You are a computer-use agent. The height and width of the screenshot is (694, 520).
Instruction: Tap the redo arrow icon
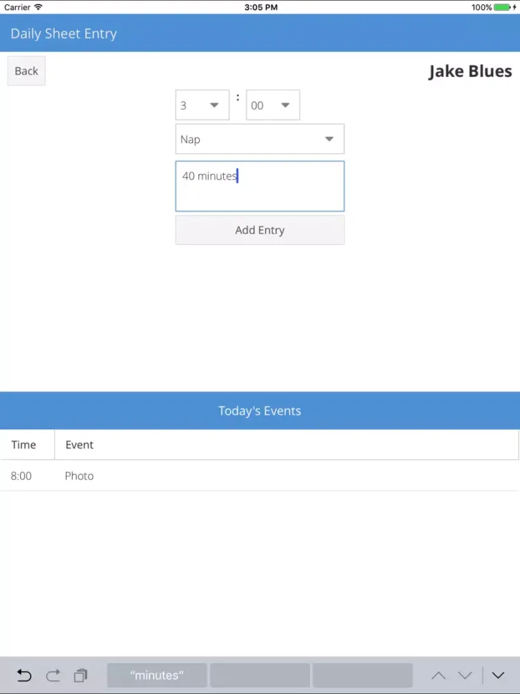(x=53, y=675)
